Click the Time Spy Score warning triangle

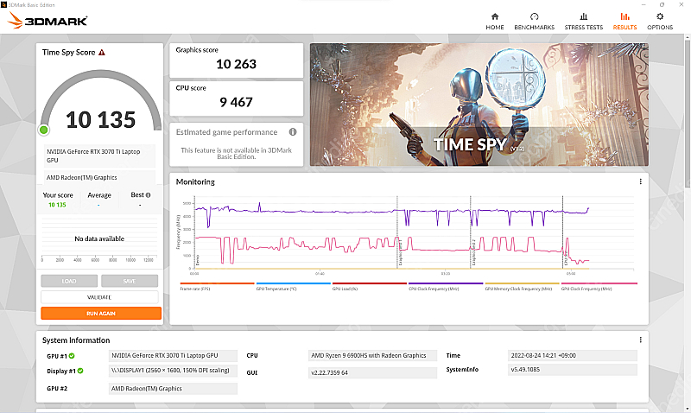(102, 53)
